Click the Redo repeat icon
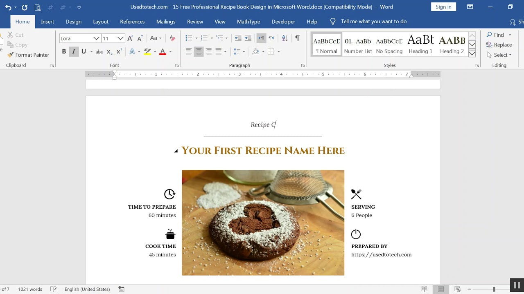 [24, 7]
